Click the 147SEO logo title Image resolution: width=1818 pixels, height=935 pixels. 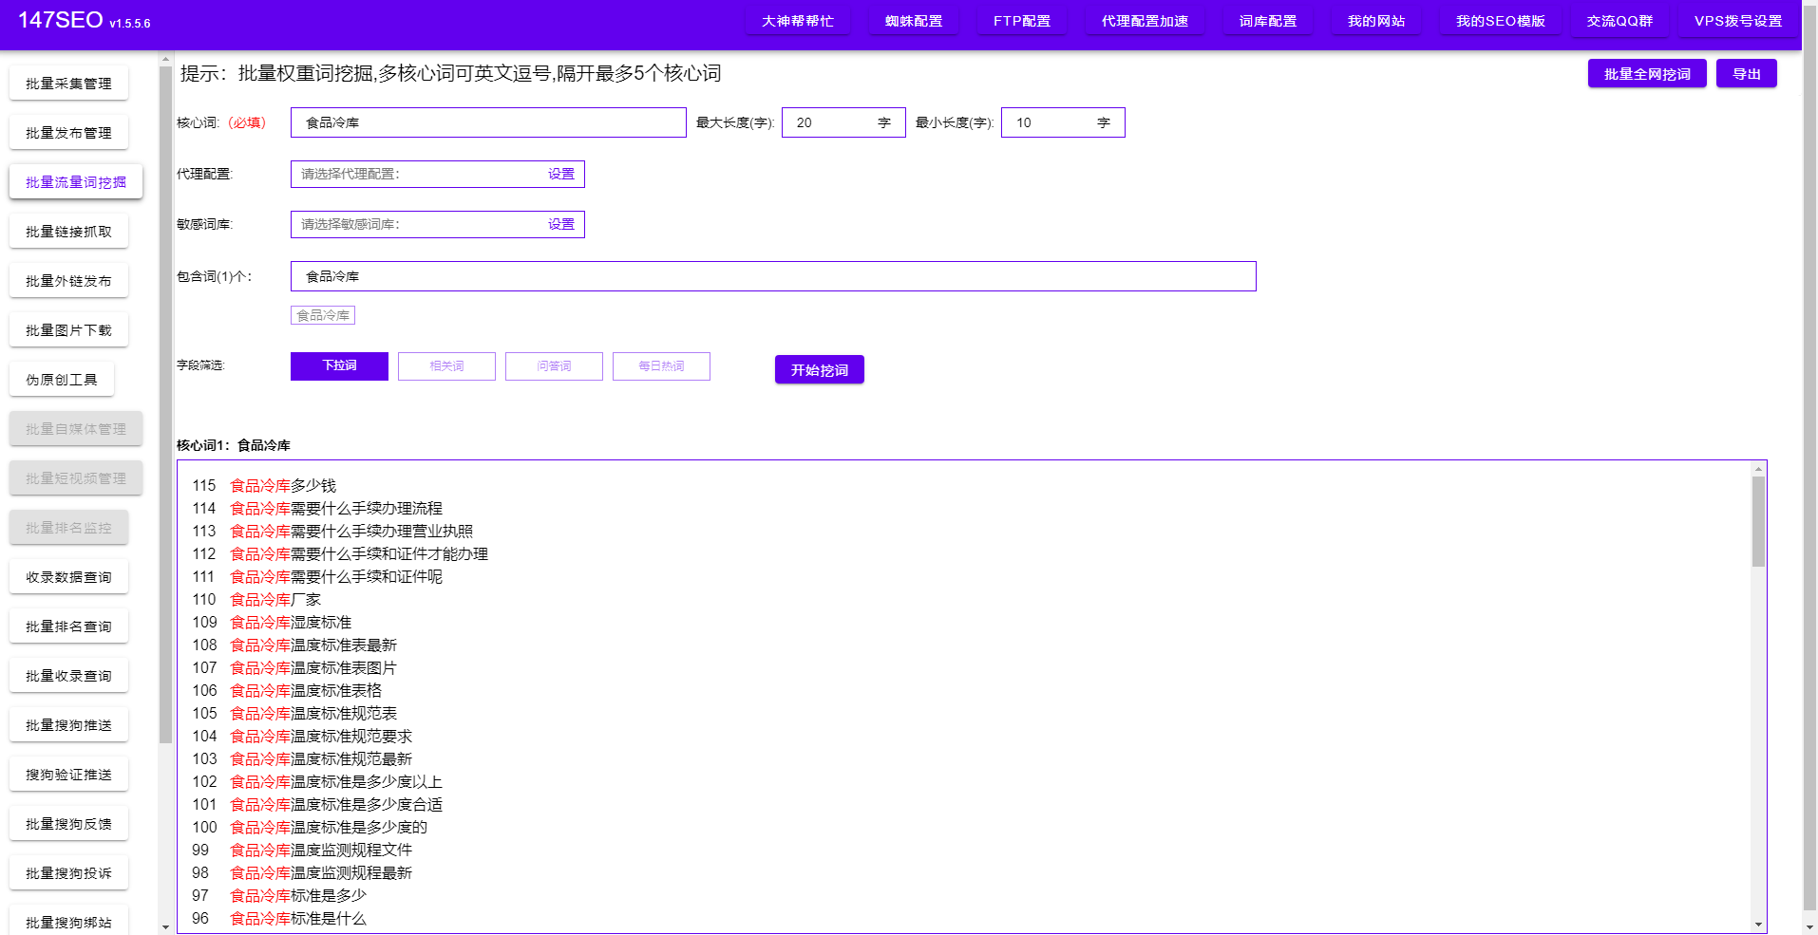point(61,20)
